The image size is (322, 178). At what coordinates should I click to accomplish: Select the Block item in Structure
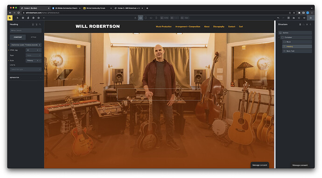[x=297, y=42]
